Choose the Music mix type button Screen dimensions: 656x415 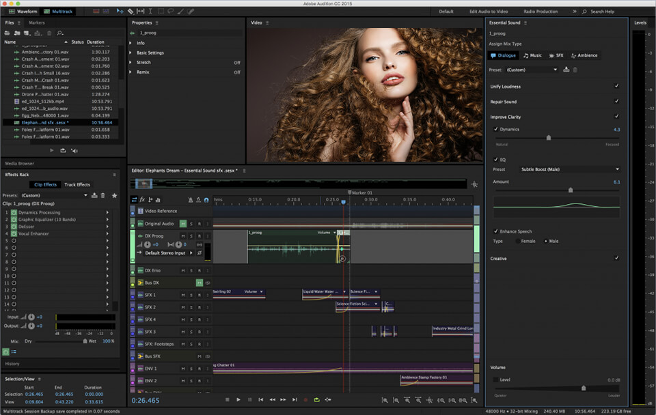532,55
